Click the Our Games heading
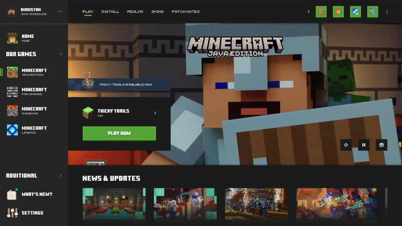This screenshot has height=226, width=402. point(21,54)
